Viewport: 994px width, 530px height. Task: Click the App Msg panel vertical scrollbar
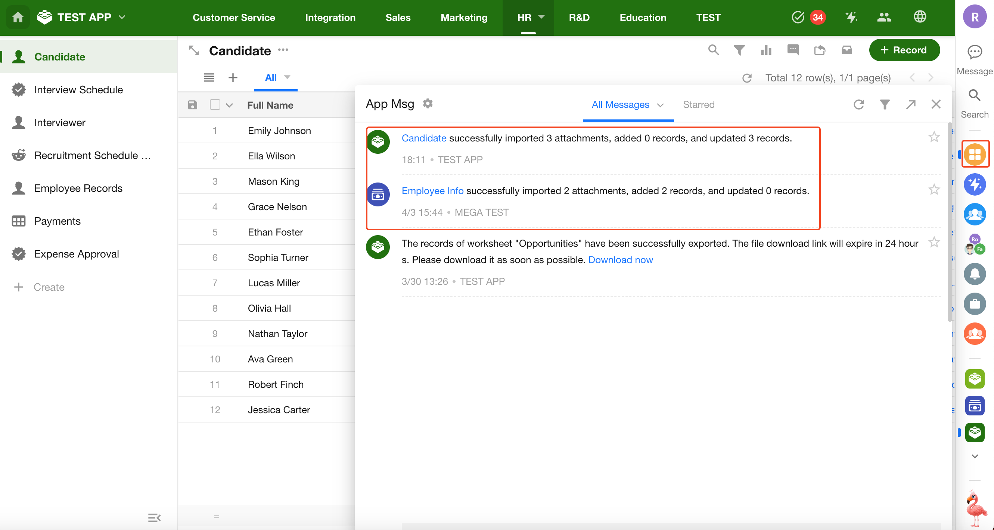click(949, 222)
